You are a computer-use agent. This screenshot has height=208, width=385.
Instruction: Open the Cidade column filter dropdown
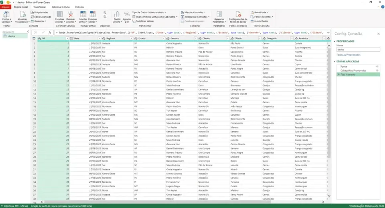coord(260,38)
